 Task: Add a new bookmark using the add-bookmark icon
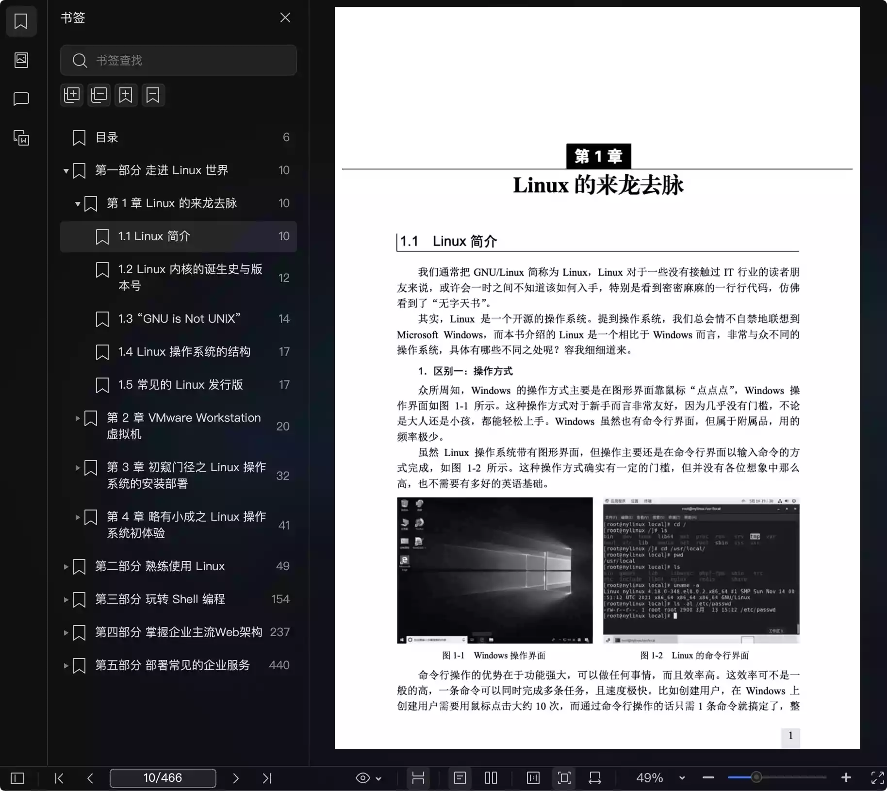pyautogui.click(x=126, y=95)
